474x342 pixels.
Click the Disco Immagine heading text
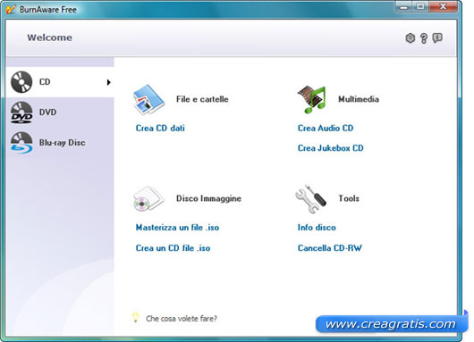click(208, 198)
